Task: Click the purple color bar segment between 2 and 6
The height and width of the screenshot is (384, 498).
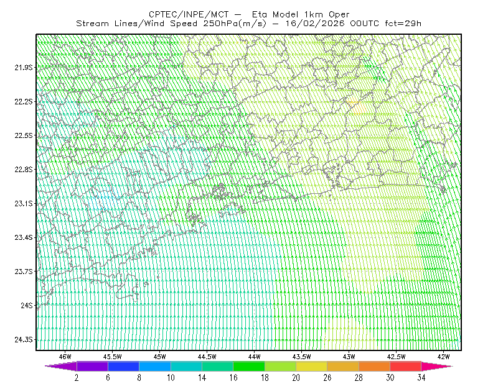Action: (92, 366)
